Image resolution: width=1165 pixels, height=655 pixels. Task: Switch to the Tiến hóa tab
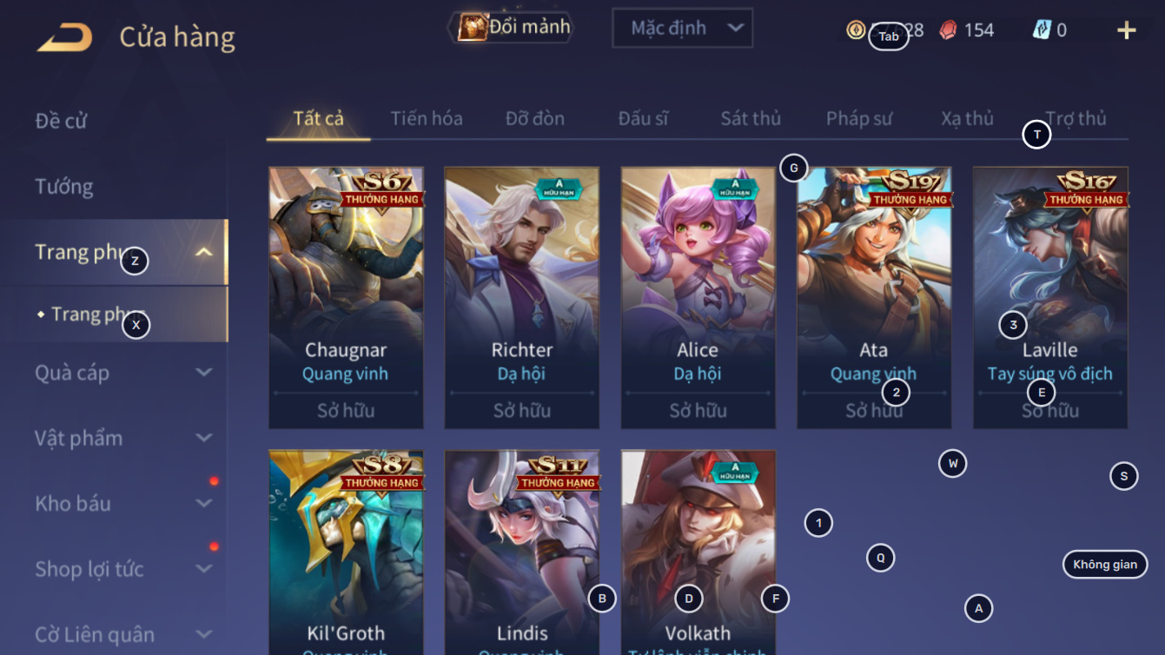[427, 119]
